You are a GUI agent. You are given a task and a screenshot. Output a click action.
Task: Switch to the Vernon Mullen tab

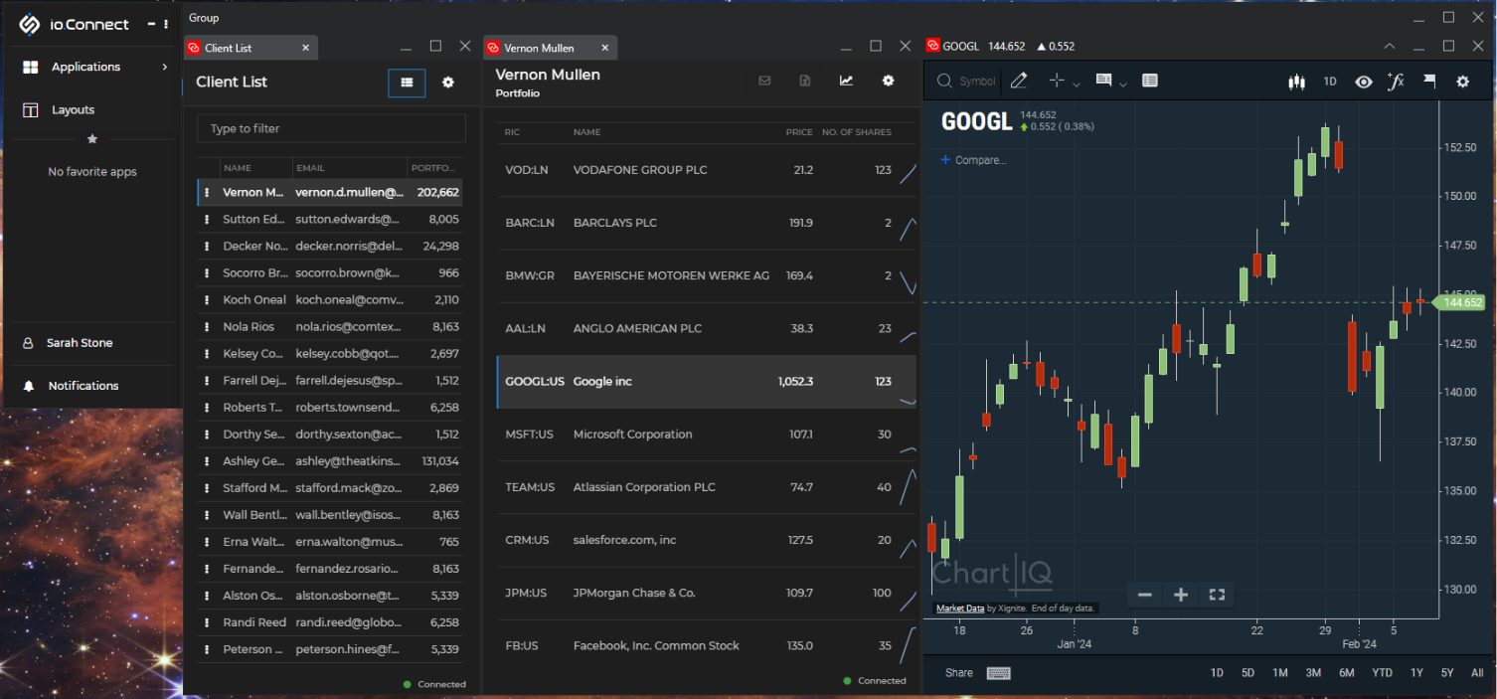tap(540, 48)
